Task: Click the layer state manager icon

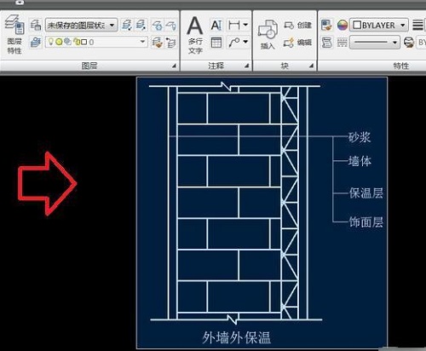Action: coord(36,26)
